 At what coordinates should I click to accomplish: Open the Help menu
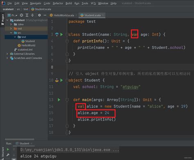(113, 3)
